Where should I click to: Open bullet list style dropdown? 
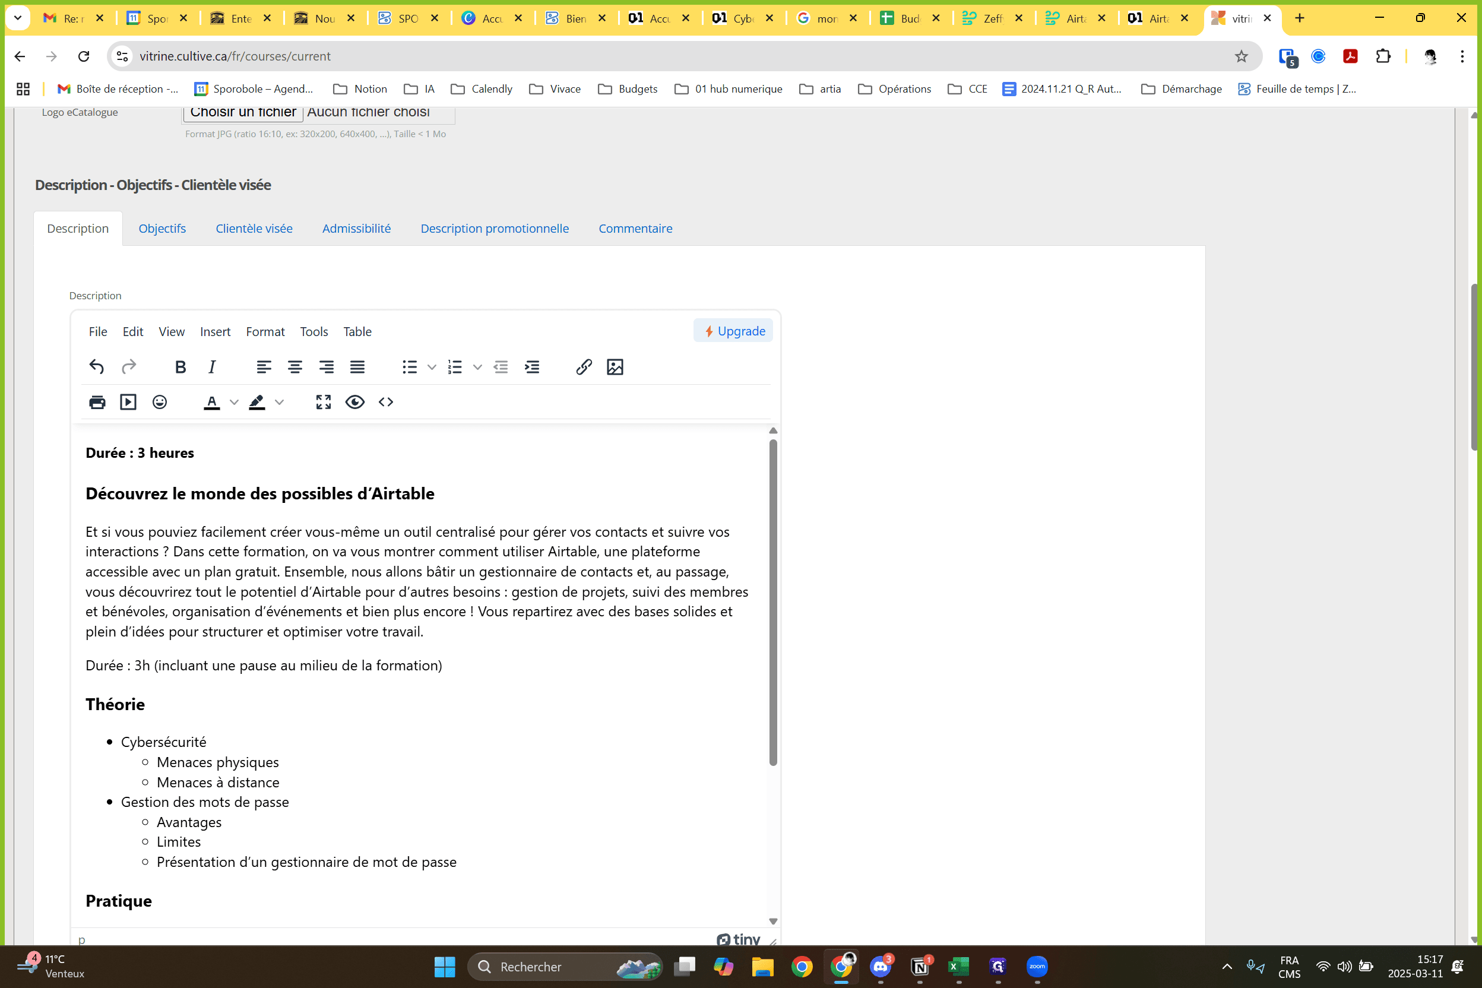point(432,367)
